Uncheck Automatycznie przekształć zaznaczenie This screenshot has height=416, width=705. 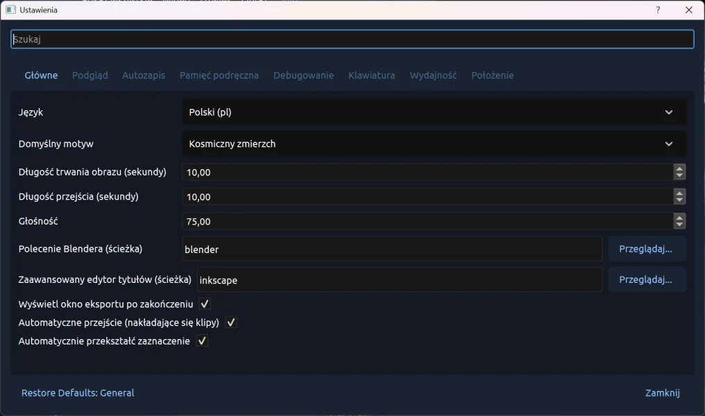(202, 341)
